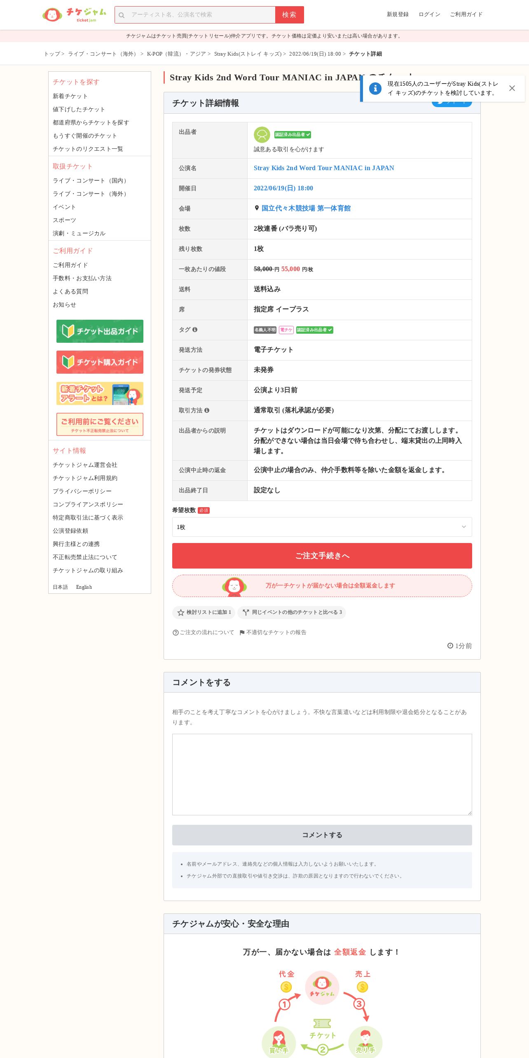This screenshot has width=529, height=1058.
Task: Open チケットジャム運営会社 in sidebar
Action: (85, 465)
